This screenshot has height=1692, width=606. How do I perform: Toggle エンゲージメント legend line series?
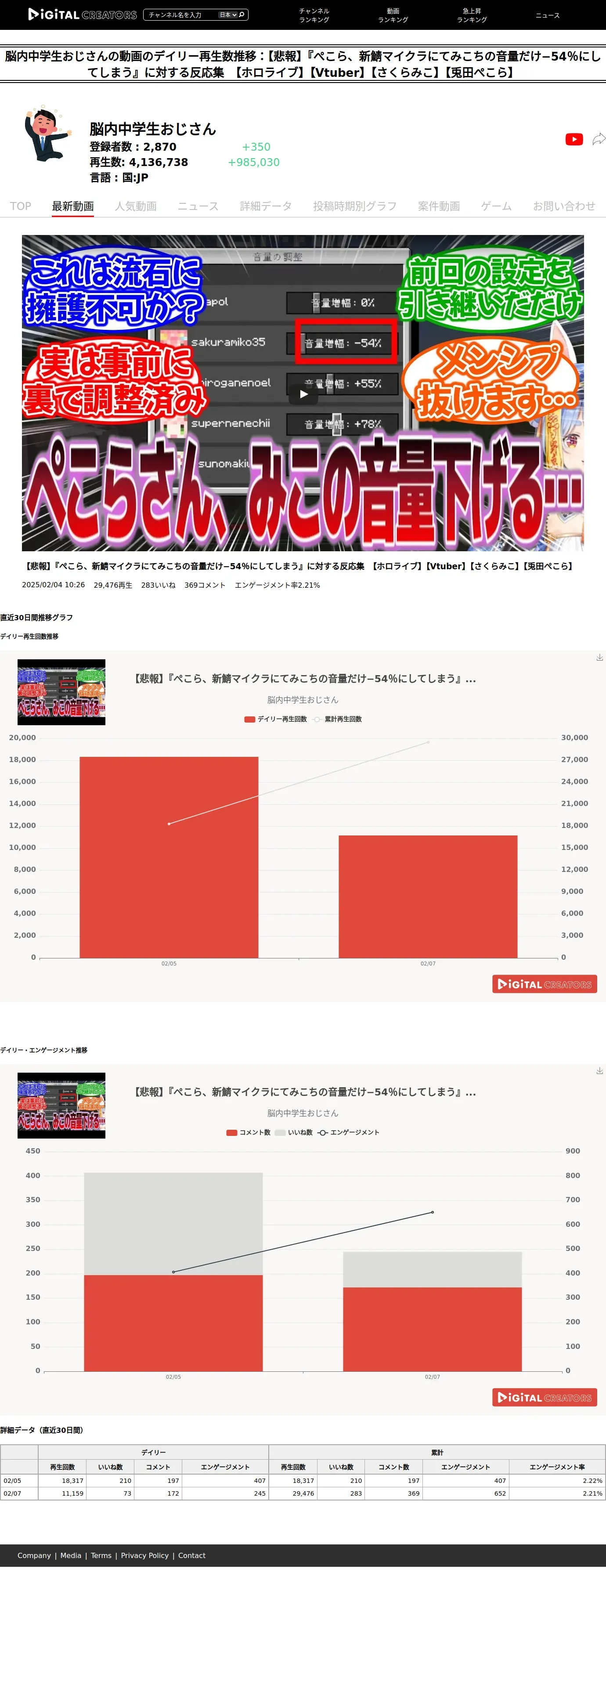349,1132
